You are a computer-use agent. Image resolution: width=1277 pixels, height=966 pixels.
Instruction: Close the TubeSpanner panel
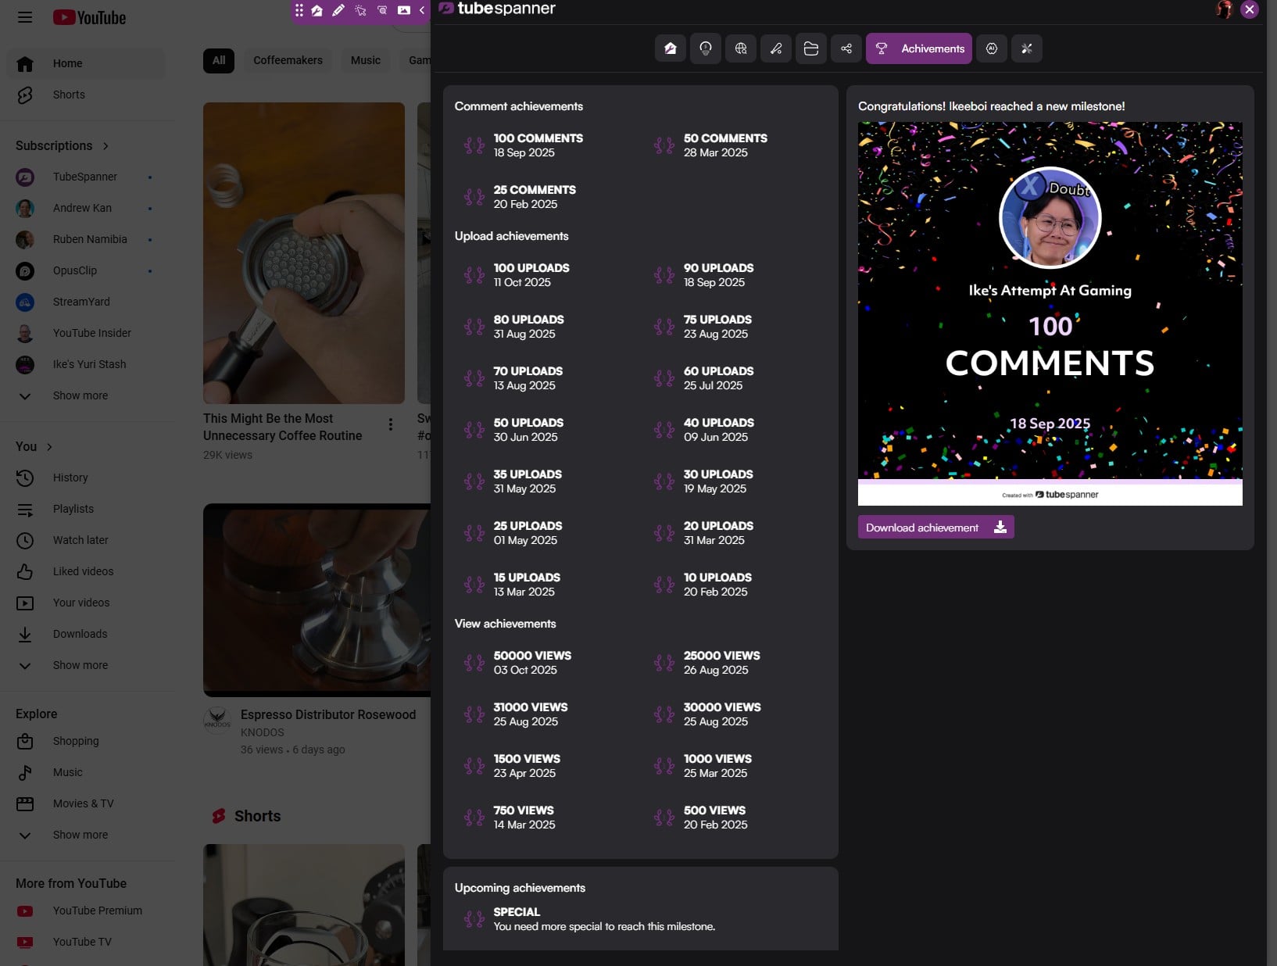coord(1250,9)
